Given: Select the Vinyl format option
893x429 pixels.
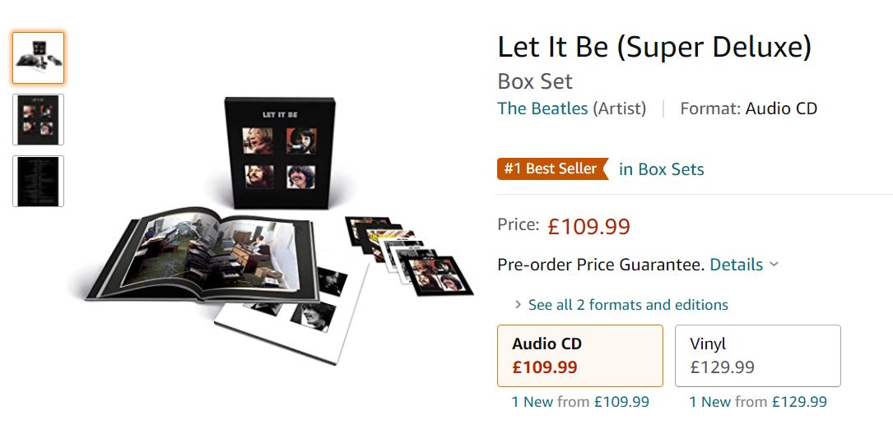Looking at the screenshot, I should coord(757,356).
